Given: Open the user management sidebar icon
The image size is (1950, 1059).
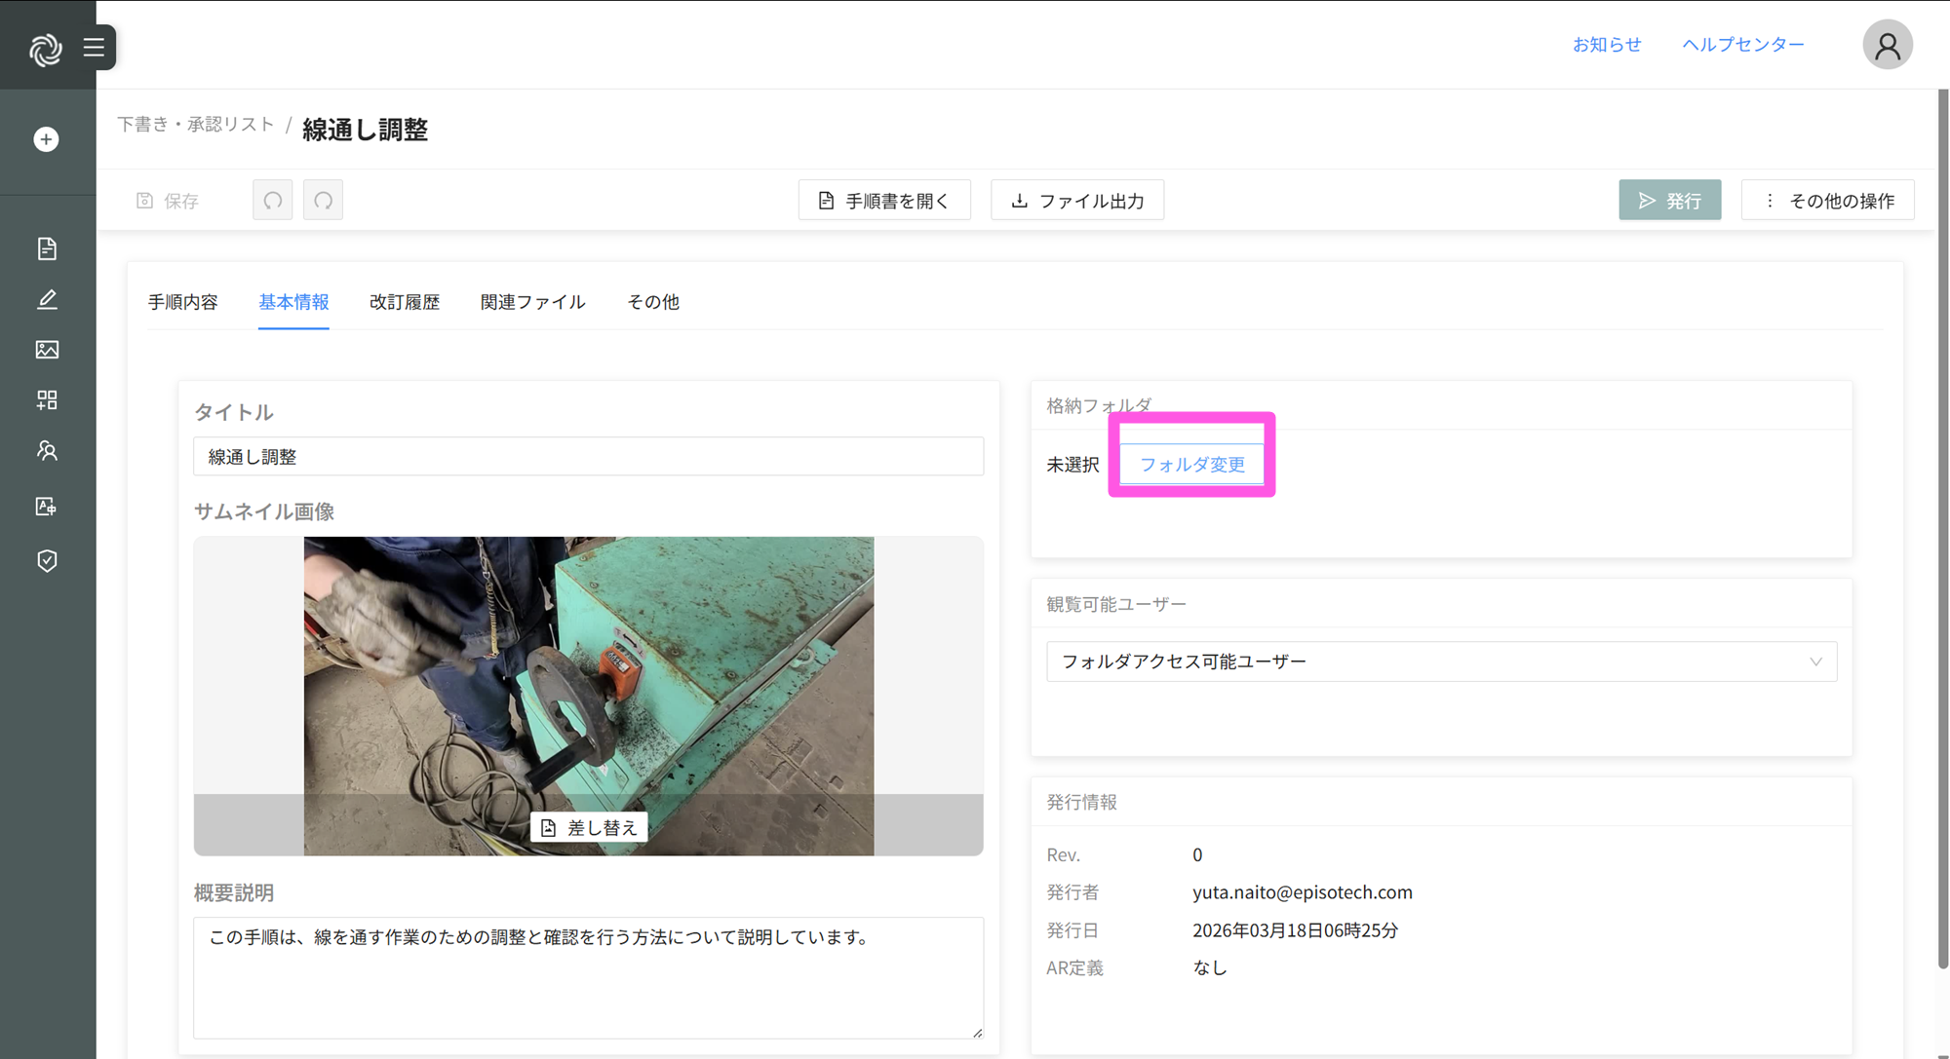Looking at the screenshot, I should (x=47, y=451).
